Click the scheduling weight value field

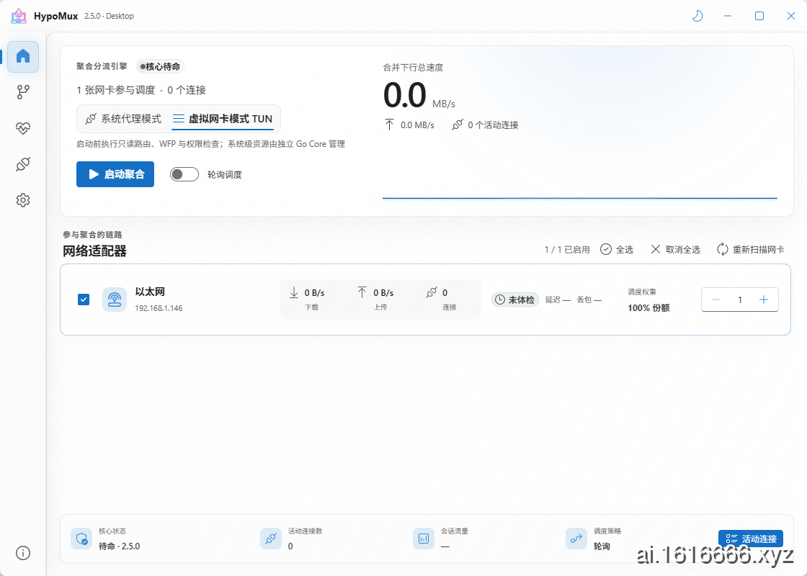[x=740, y=300]
